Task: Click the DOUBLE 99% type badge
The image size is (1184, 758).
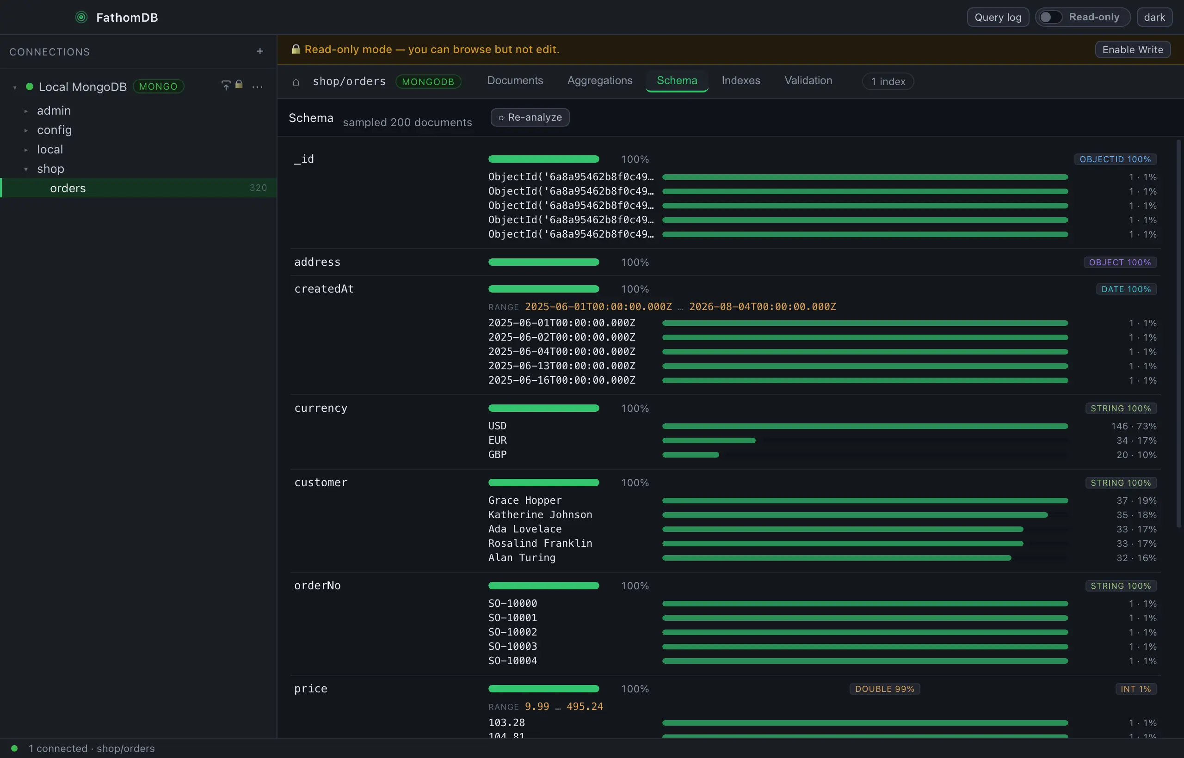Action: click(885, 689)
